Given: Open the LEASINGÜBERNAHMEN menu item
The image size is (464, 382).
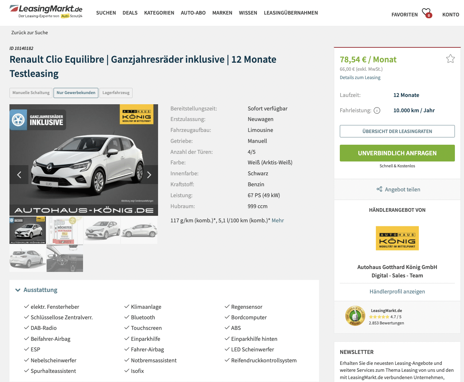Looking at the screenshot, I should (291, 13).
